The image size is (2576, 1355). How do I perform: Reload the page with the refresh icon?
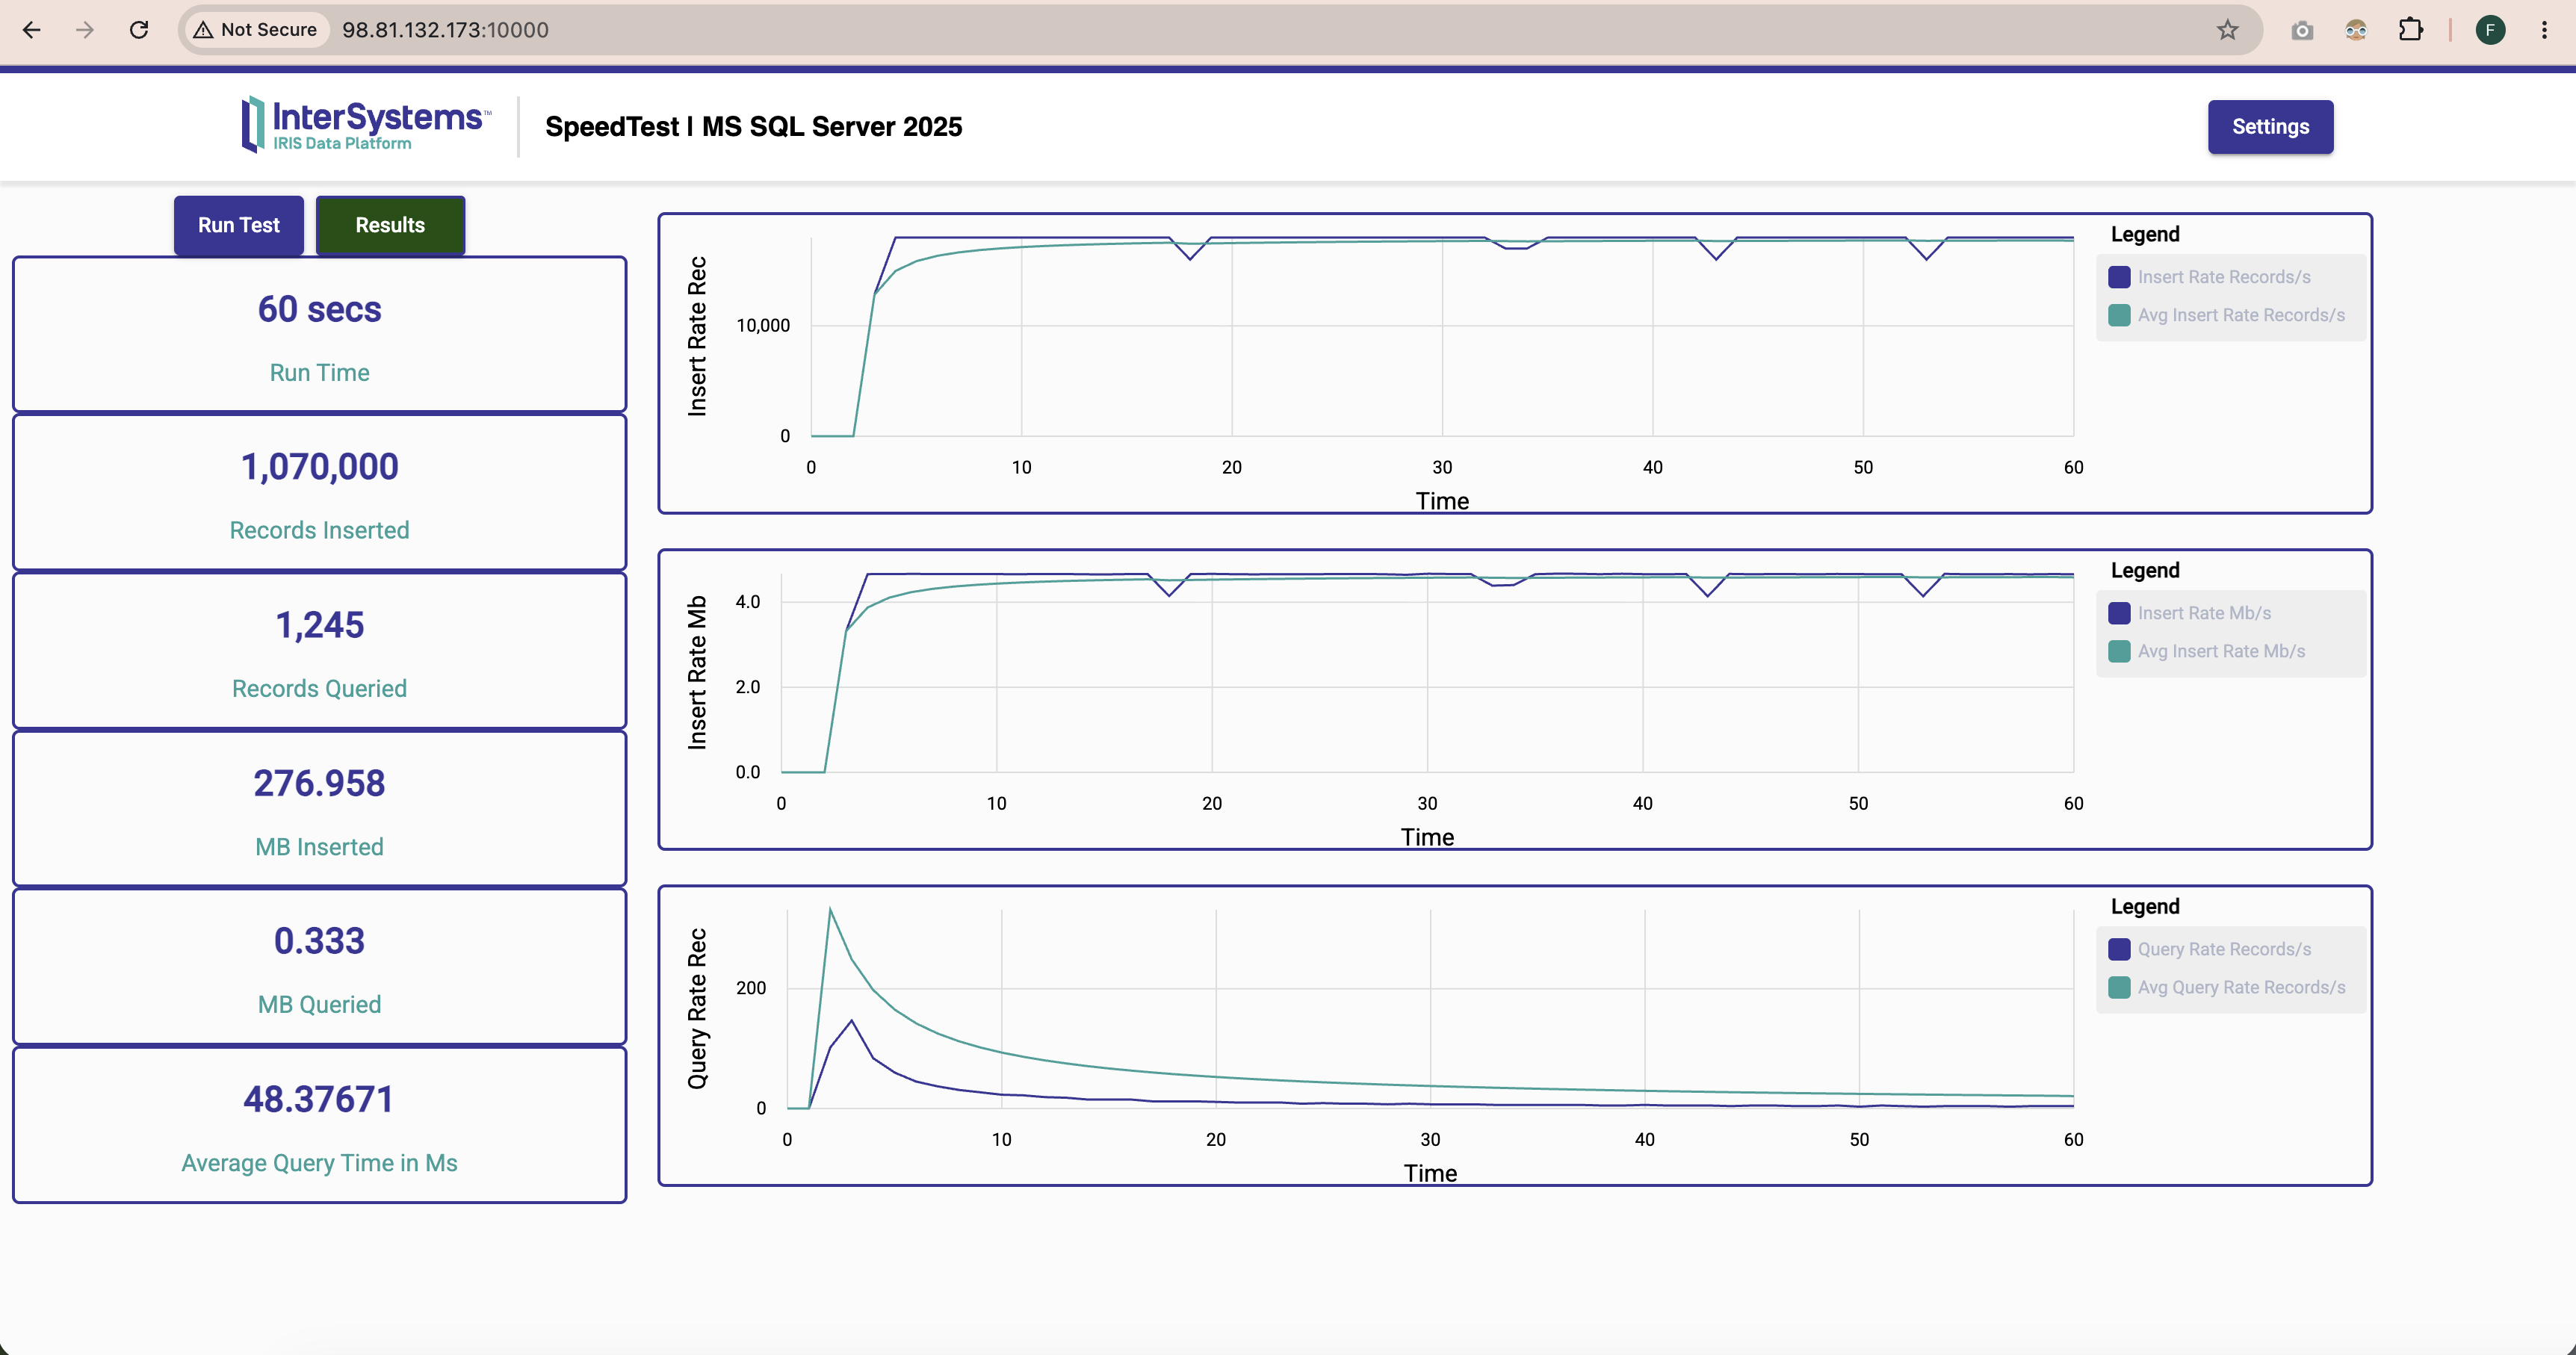(x=139, y=30)
